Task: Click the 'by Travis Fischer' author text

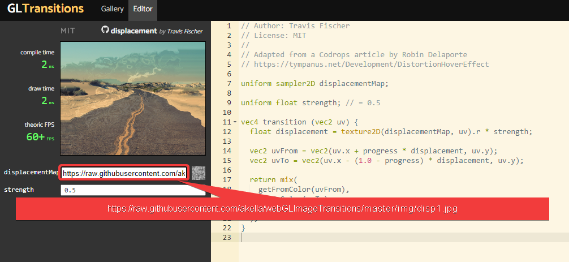Action: click(181, 31)
